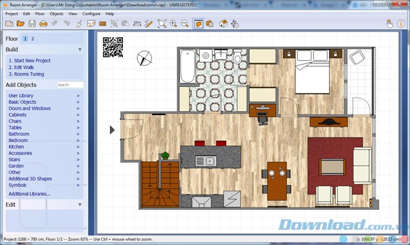Click the Redo arrow icon
410x245 pixels.
click(67, 24)
